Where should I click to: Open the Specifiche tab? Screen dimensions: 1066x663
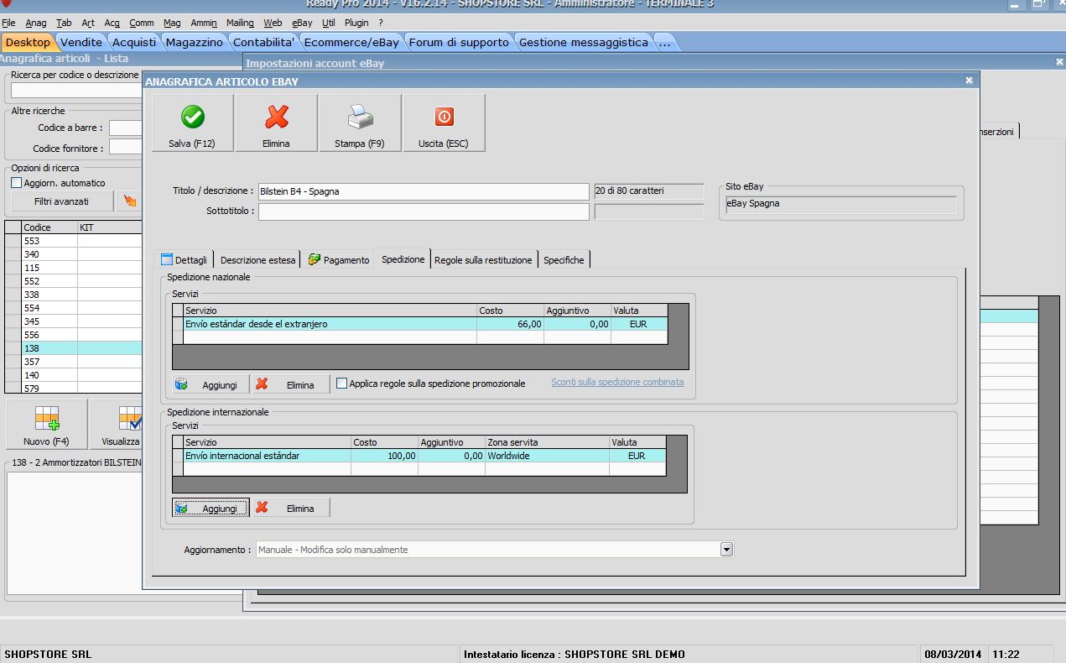point(564,260)
